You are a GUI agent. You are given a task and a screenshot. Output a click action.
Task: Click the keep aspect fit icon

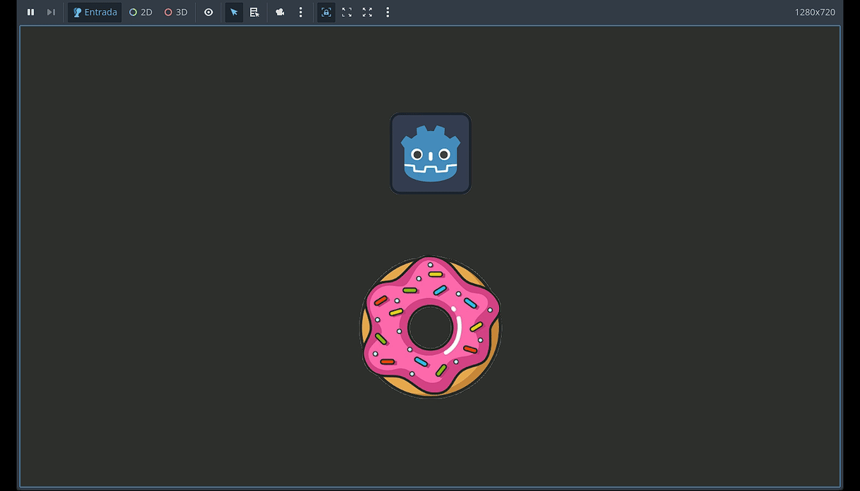(x=347, y=12)
